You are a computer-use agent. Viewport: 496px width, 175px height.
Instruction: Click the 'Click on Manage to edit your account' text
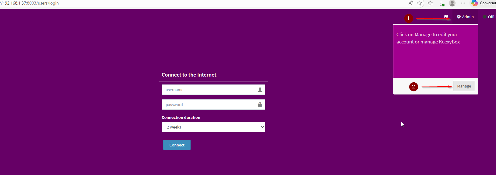pos(428,38)
